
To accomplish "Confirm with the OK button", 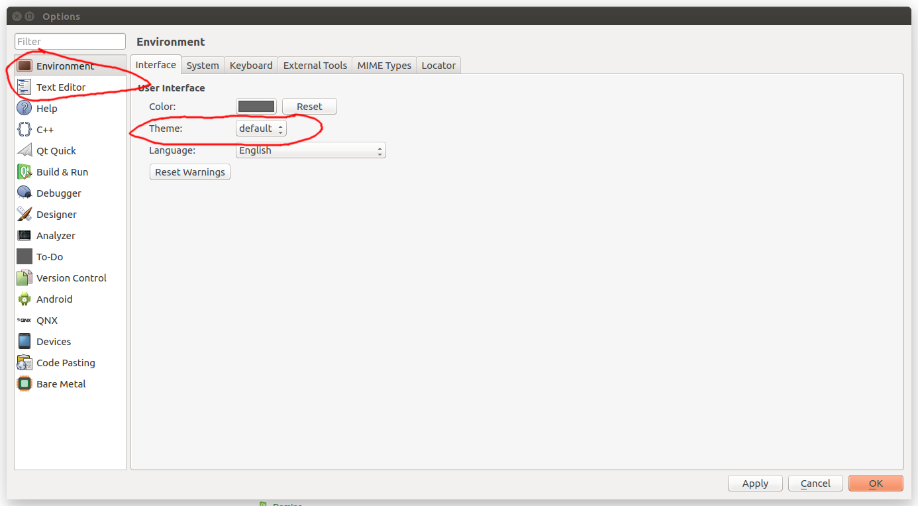I will click(876, 483).
